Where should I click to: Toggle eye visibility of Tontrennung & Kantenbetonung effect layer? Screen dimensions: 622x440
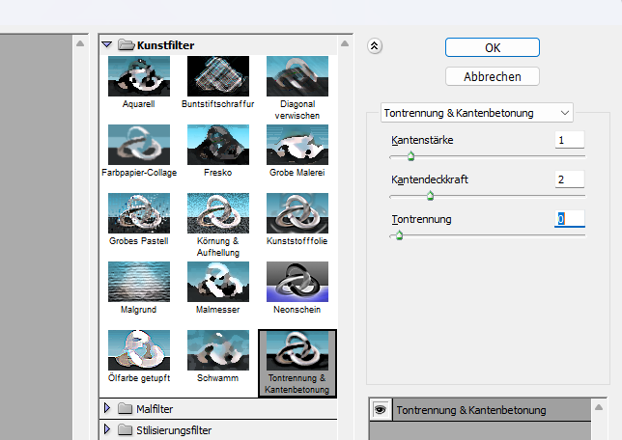tap(380, 410)
